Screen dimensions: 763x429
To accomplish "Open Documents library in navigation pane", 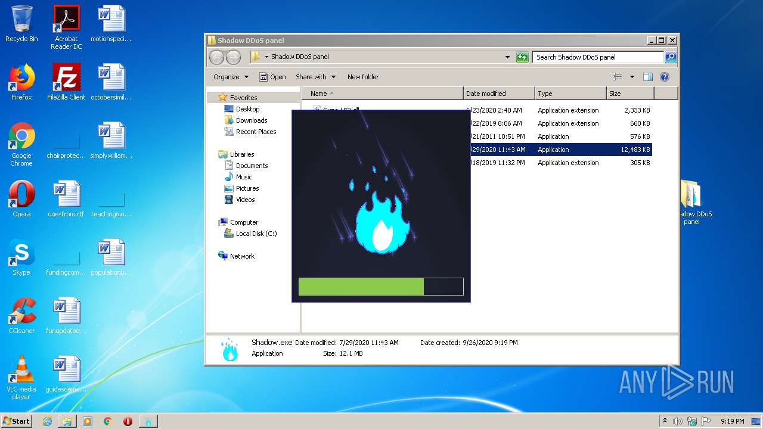I will coord(252,166).
